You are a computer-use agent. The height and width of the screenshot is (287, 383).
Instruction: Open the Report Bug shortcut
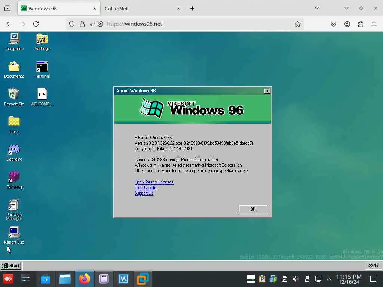tap(14, 235)
